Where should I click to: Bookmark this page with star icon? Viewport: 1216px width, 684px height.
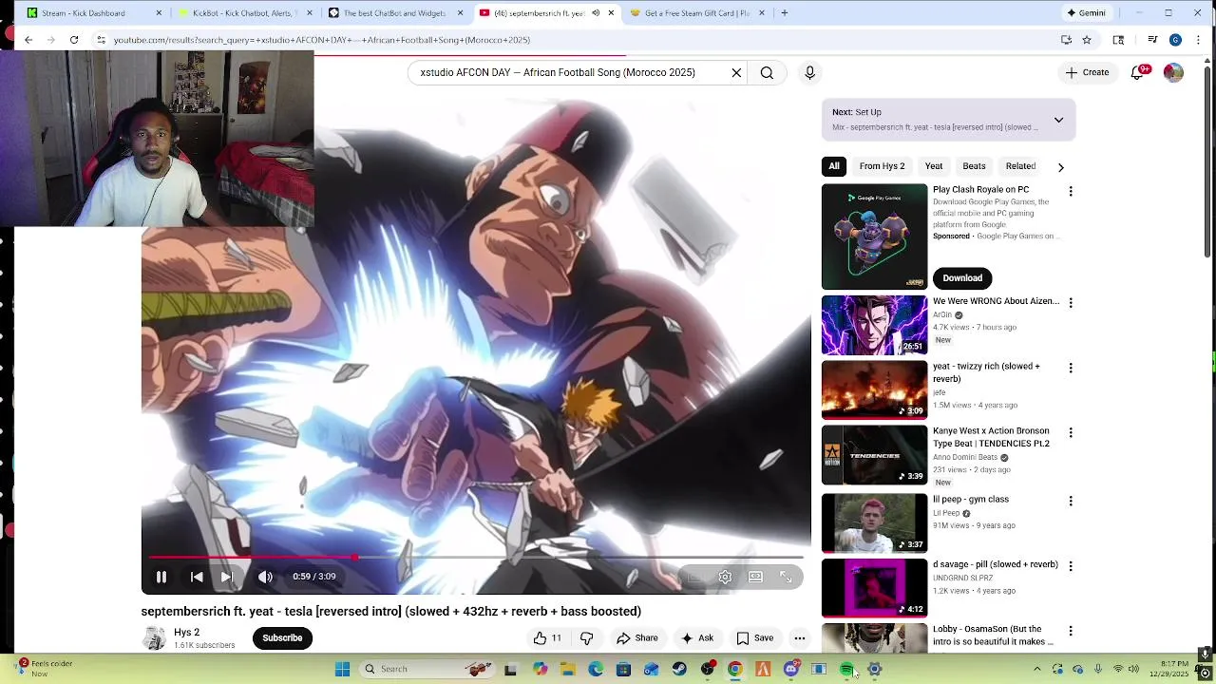pyautogui.click(x=1087, y=40)
